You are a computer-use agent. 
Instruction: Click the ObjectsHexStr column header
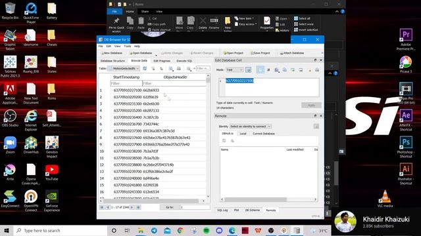(x=175, y=77)
